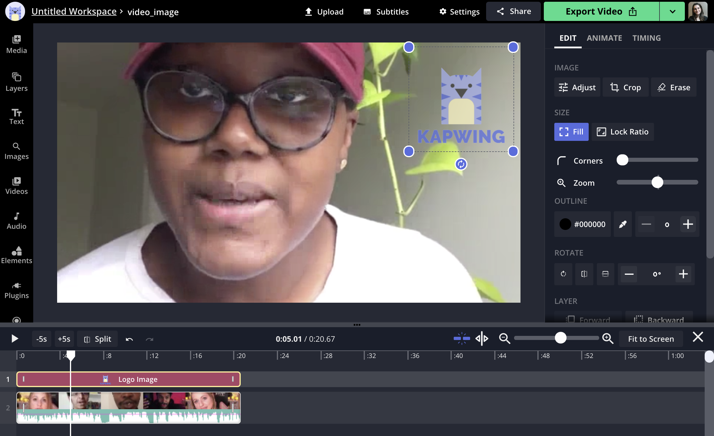Viewport: 714px width, 436px height.
Task: Toggle Lock Ratio for the image
Action: [622, 132]
